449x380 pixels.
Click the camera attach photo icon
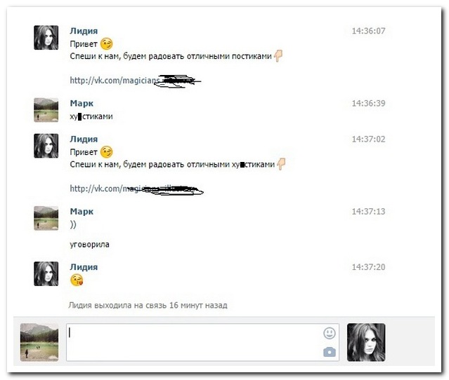pyautogui.click(x=330, y=352)
